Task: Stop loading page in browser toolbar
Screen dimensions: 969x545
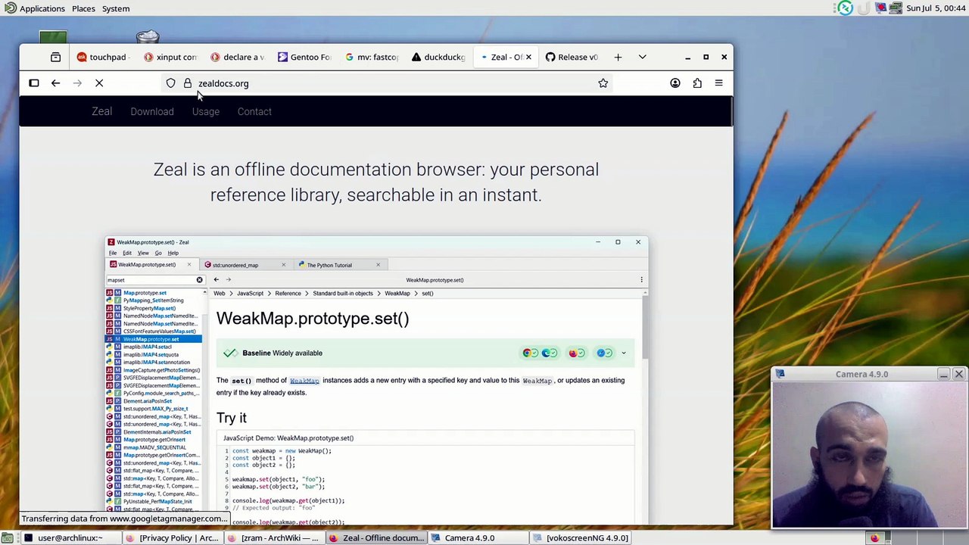Action: click(99, 83)
